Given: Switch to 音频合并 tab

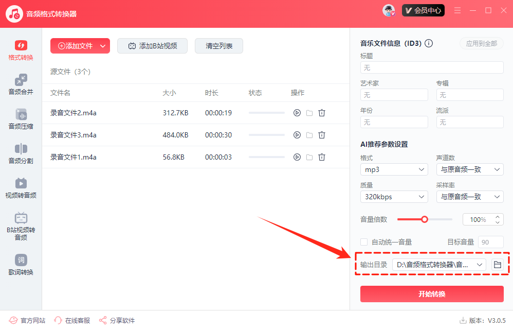Looking at the screenshot, I should coord(21,84).
